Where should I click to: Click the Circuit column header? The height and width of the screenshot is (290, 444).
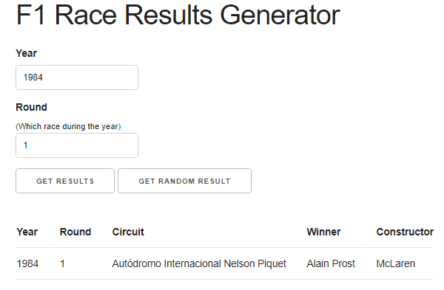[x=128, y=232]
